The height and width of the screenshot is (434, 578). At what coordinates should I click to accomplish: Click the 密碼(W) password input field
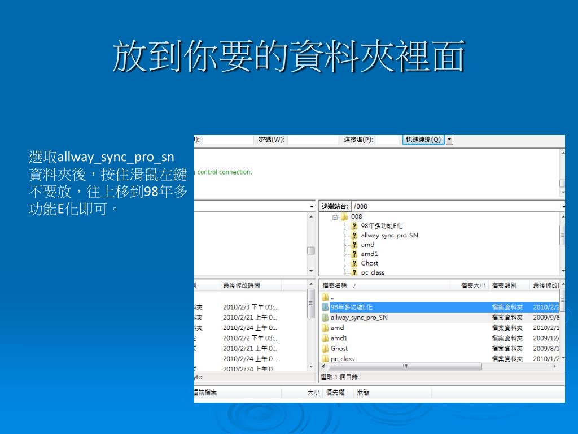tap(313, 140)
